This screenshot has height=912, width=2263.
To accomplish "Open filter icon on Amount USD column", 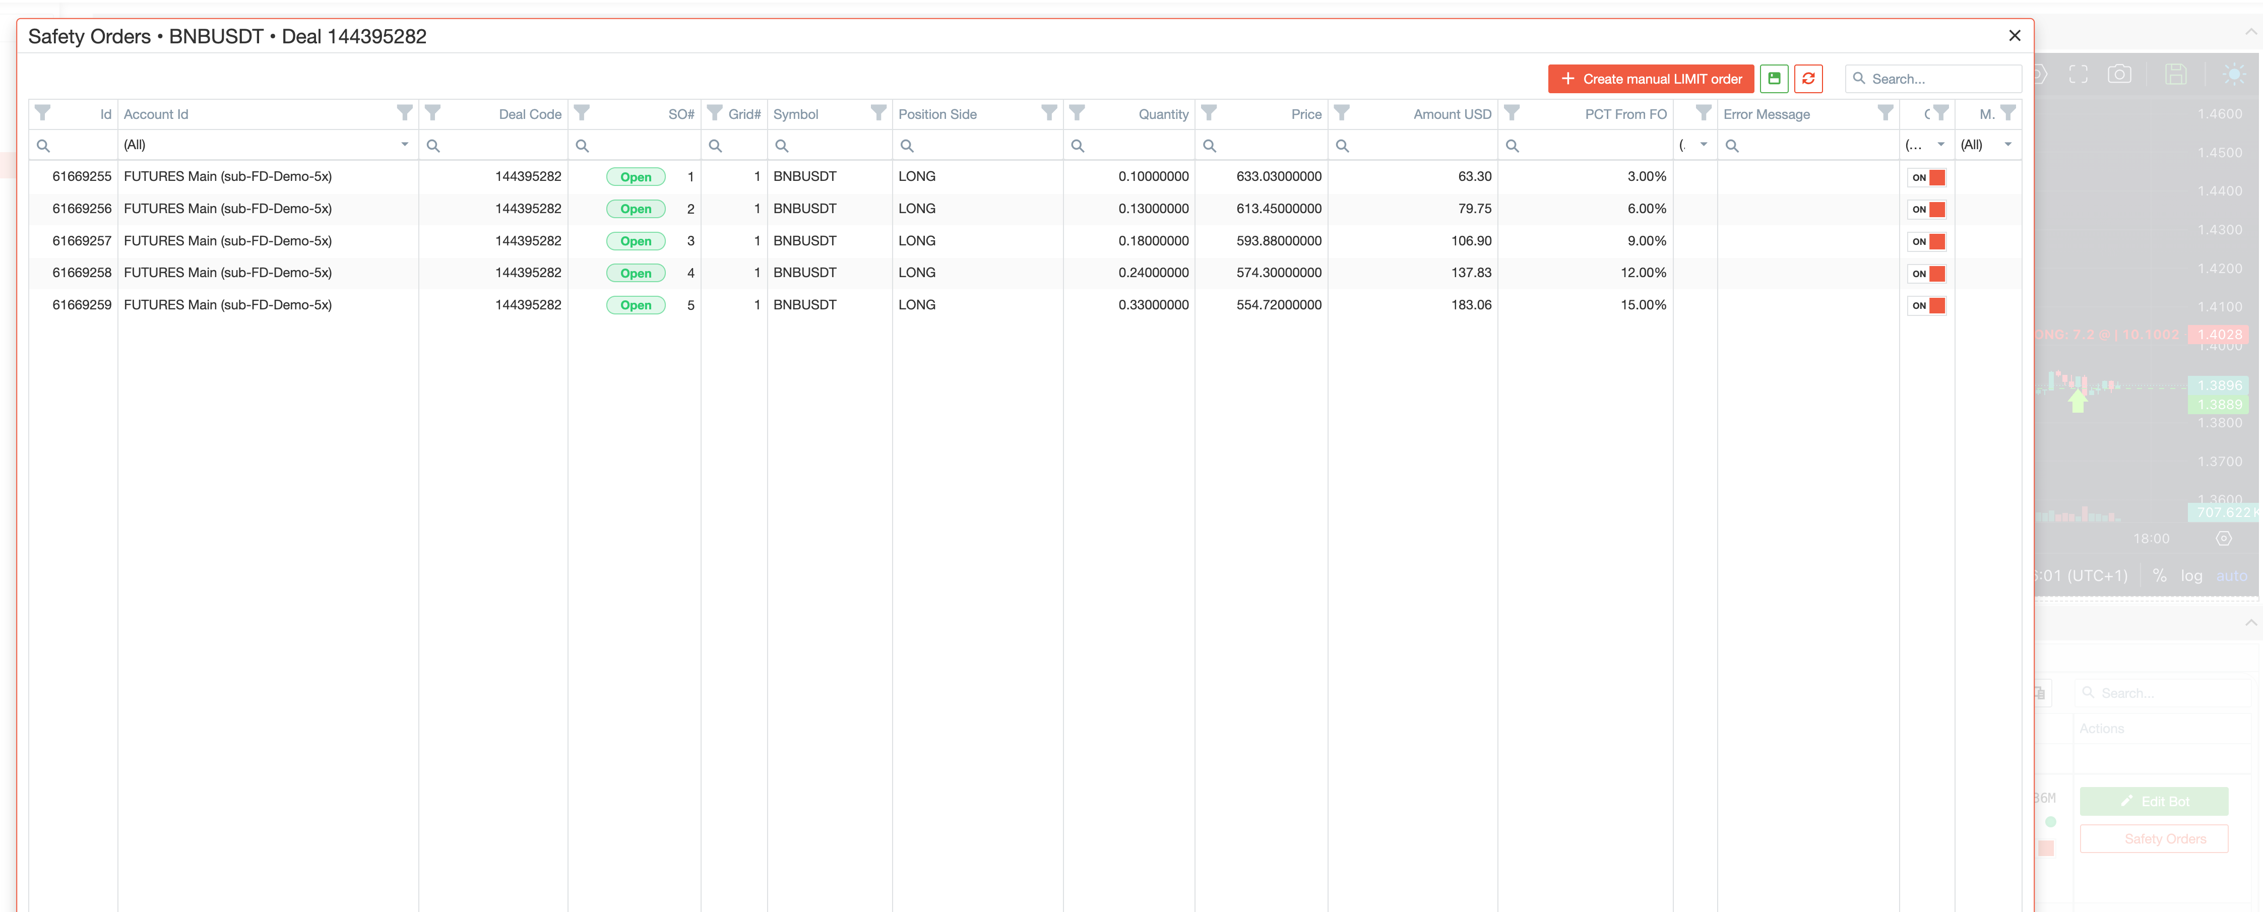I will click(x=1342, y=113).
